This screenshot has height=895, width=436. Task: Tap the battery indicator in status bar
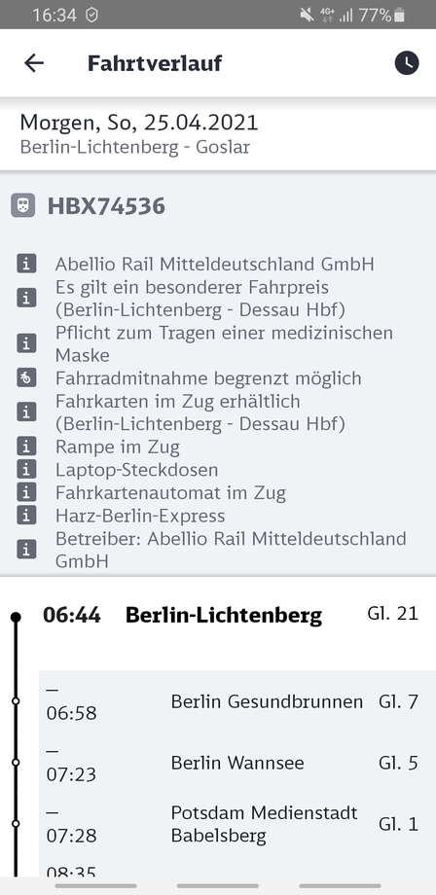click(x=399, y=15)
